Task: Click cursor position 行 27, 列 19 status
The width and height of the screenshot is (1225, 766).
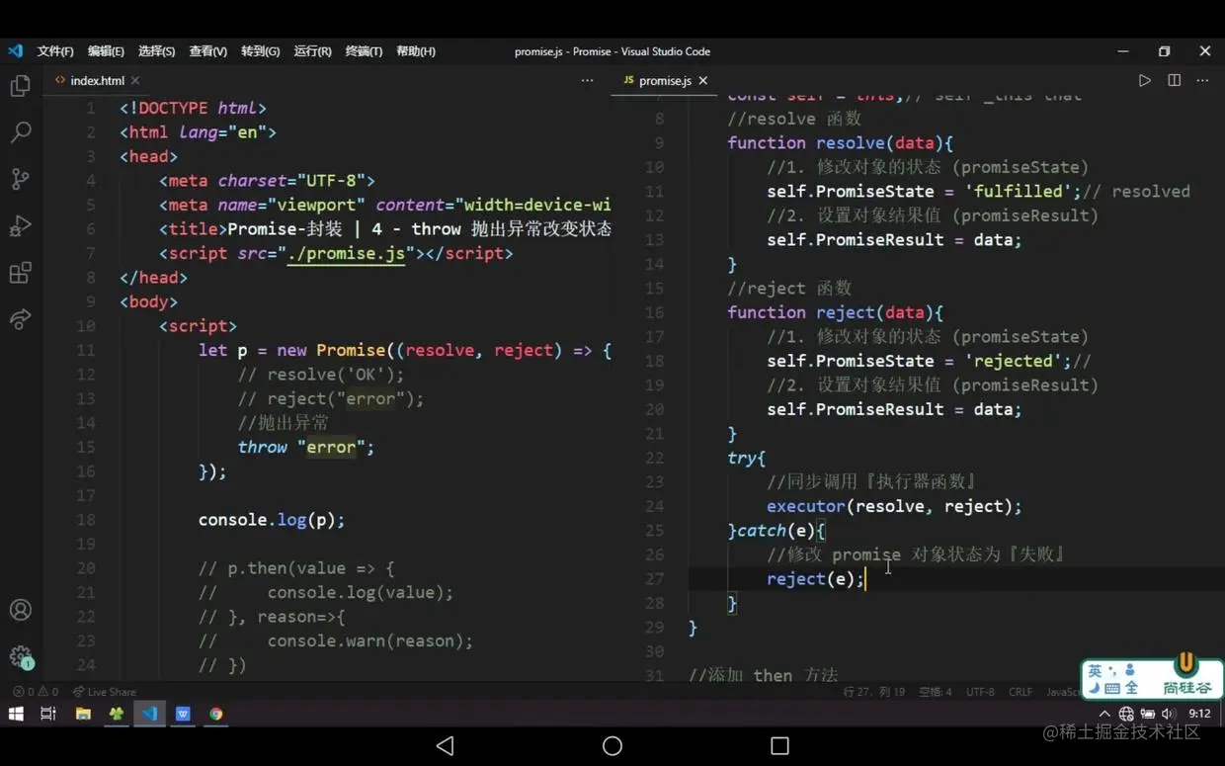Action: 874,692
